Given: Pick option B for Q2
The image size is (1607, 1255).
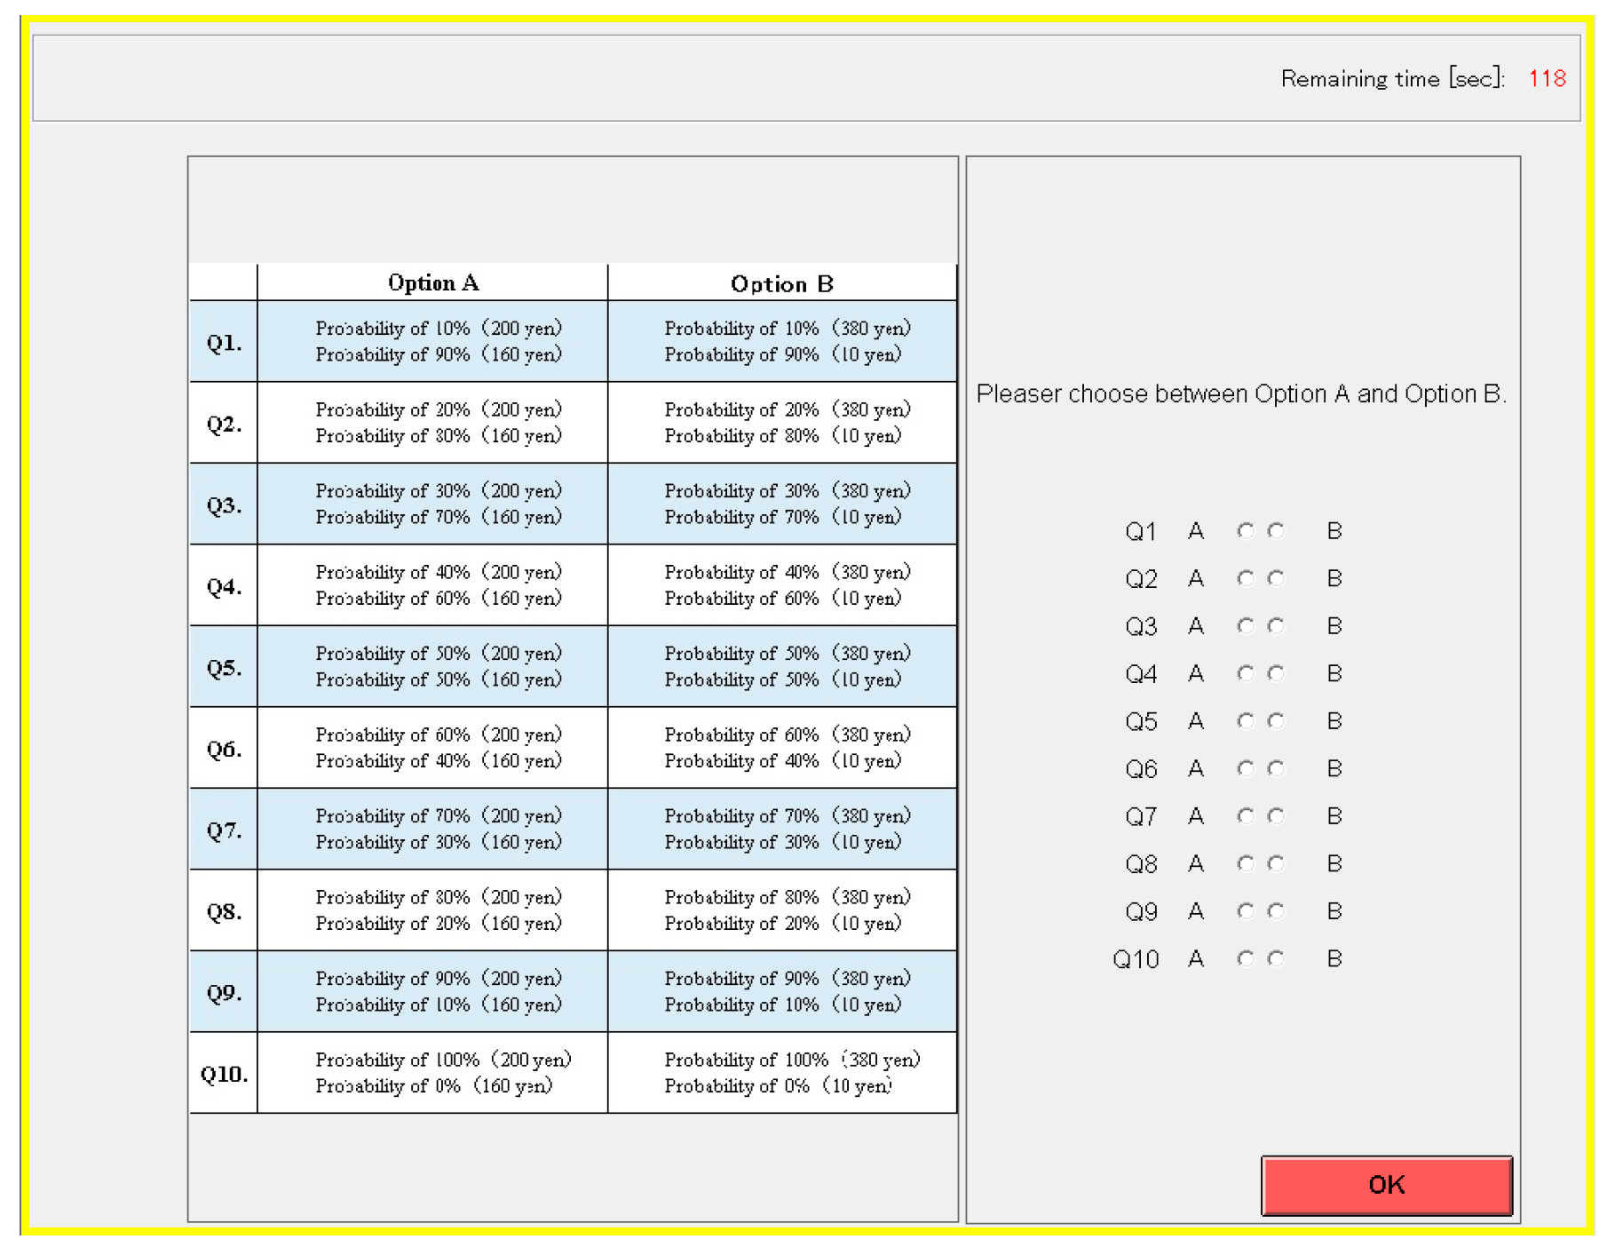Looking at the screenshot, I should click(1276, 579).
